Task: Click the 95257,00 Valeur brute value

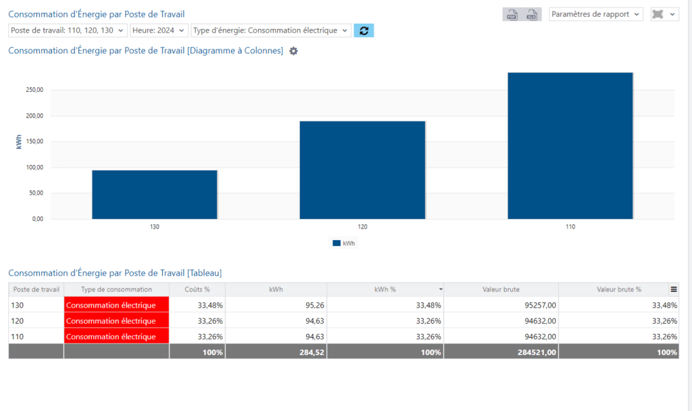Action: 540,305
